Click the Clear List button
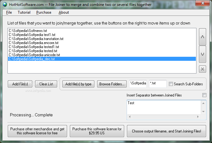Screen dimensions: 212x143 46,84
